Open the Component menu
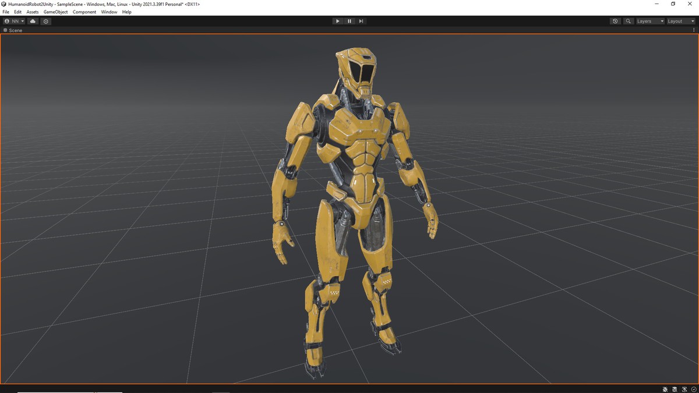Viewport: 699px width, 393px height. coord(84,12)
